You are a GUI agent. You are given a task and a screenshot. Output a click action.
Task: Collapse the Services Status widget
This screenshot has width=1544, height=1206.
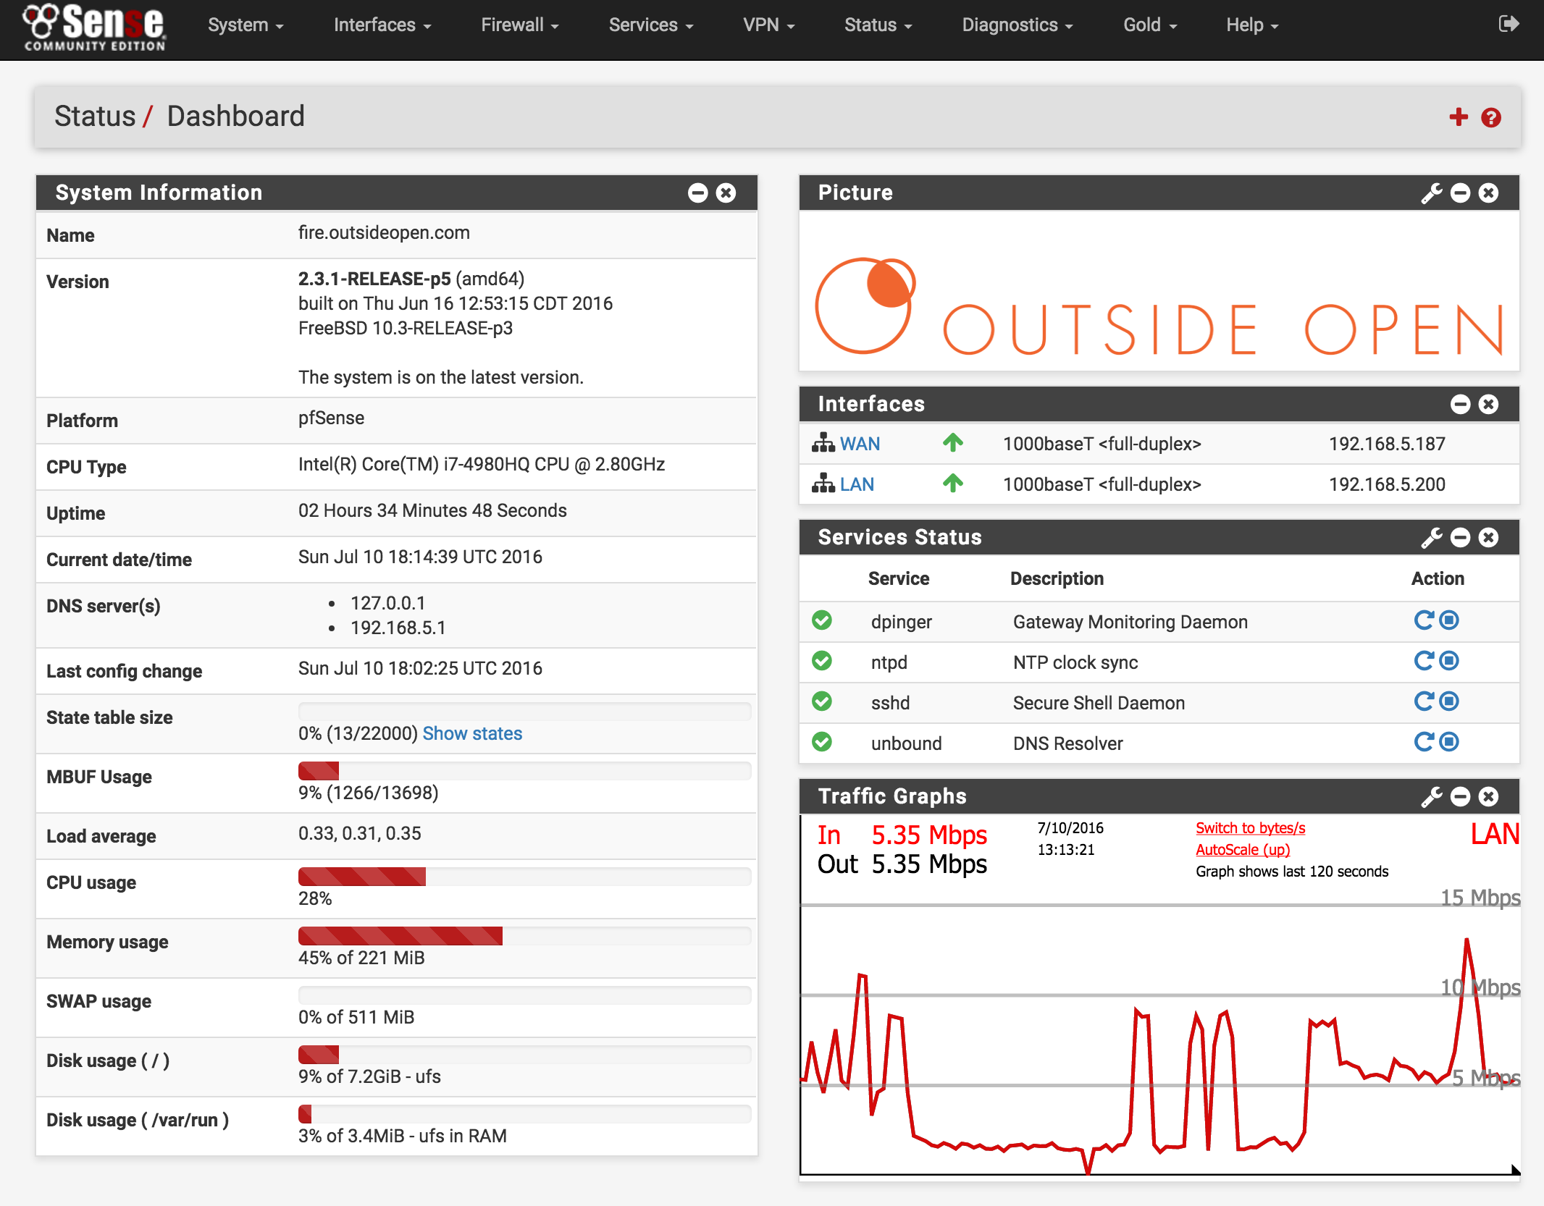[1460, 538]
